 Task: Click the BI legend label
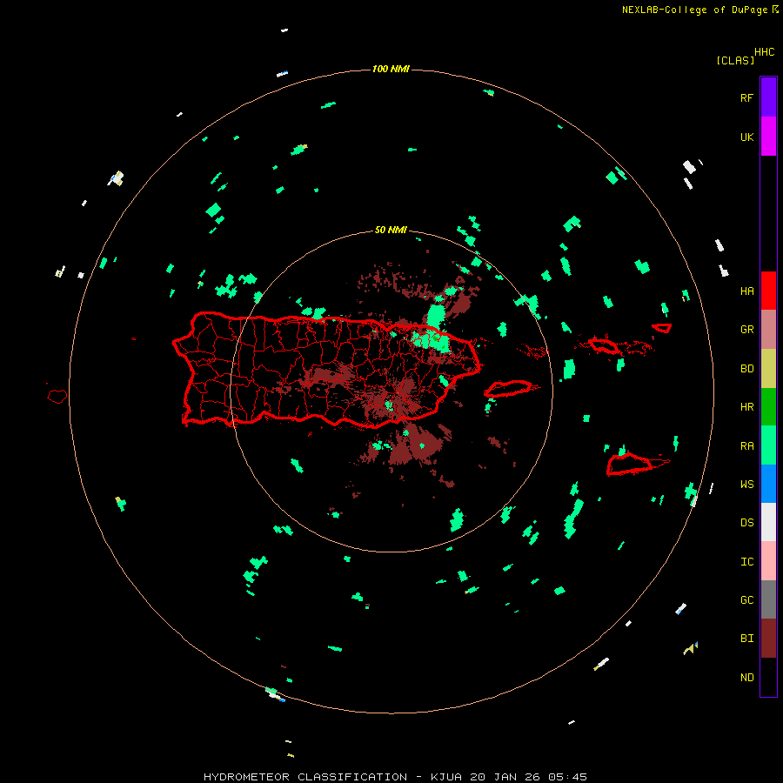pyautogui.click(x=746, y=639)
